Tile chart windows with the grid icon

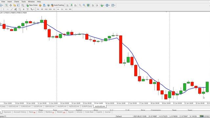pyautogui.click(x=88, y=5)
